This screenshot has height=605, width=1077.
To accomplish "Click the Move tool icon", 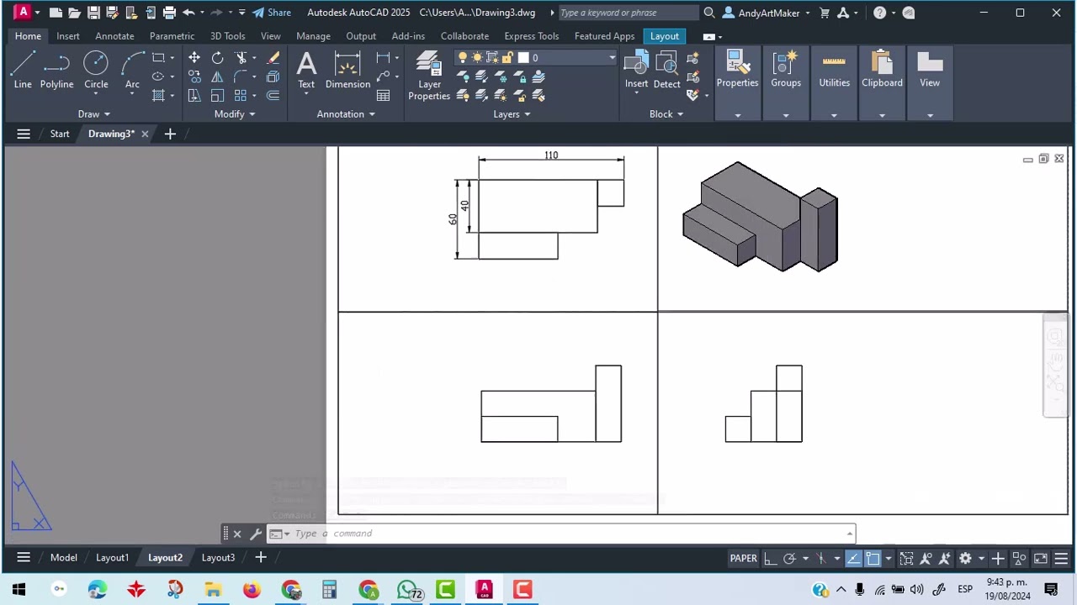I will pyautogui.click(x=194, y=57).
